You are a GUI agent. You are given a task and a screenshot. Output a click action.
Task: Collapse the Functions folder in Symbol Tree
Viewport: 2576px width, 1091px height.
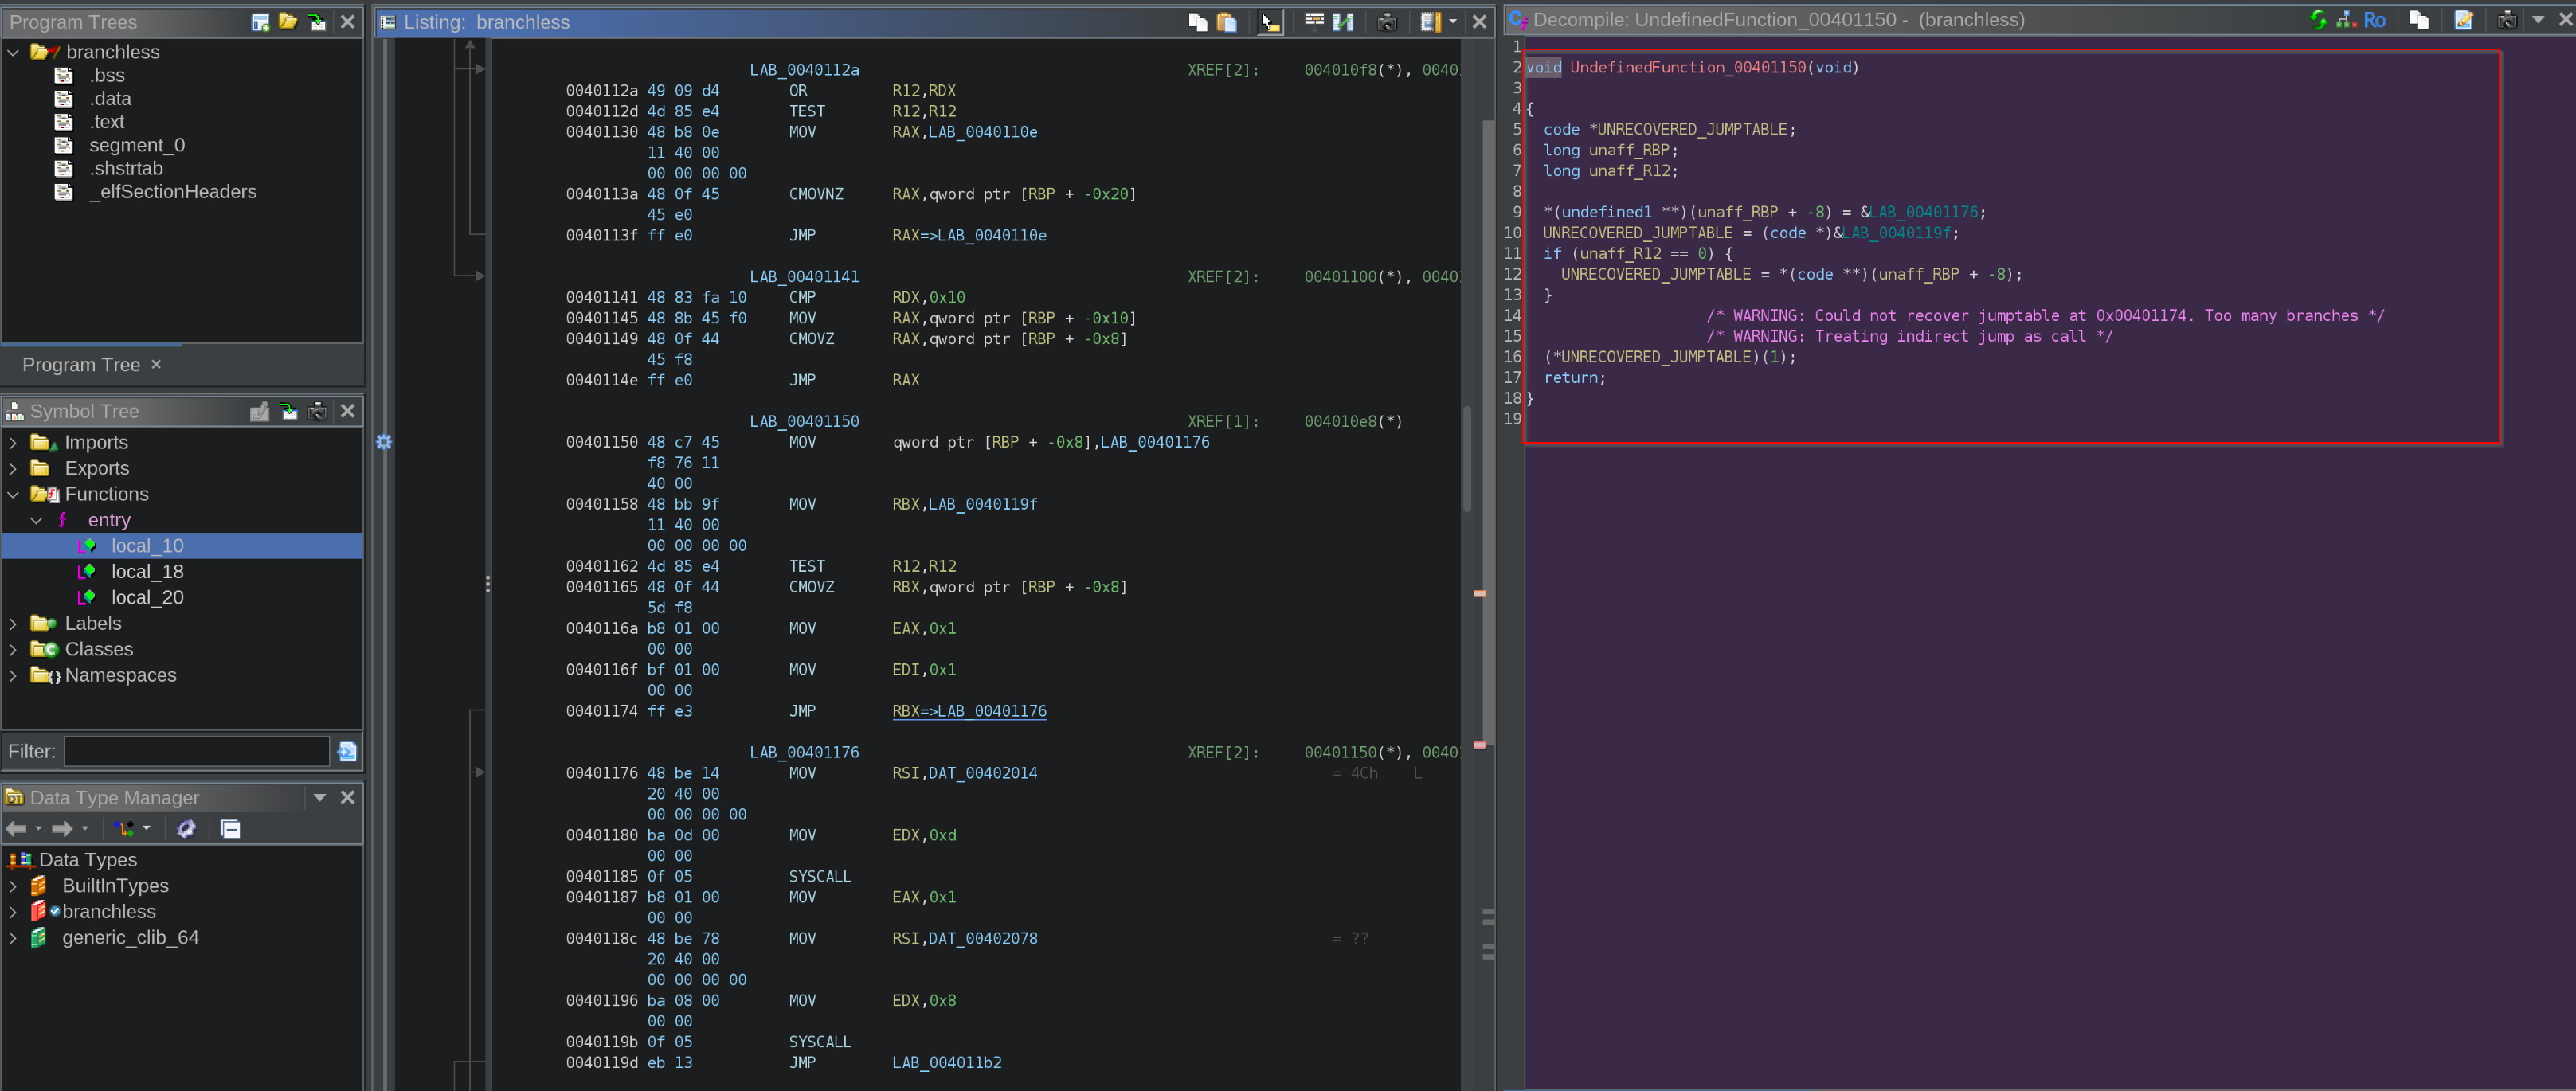coord(13,494)
